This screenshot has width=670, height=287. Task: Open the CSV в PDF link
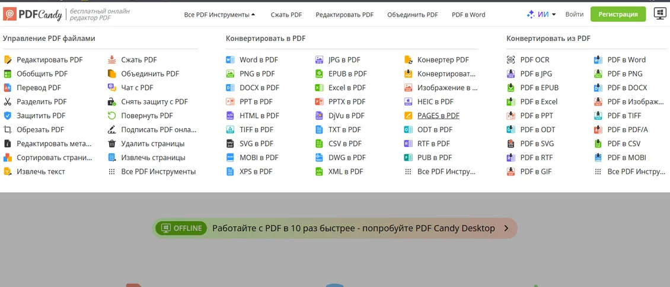coord(345,143)
